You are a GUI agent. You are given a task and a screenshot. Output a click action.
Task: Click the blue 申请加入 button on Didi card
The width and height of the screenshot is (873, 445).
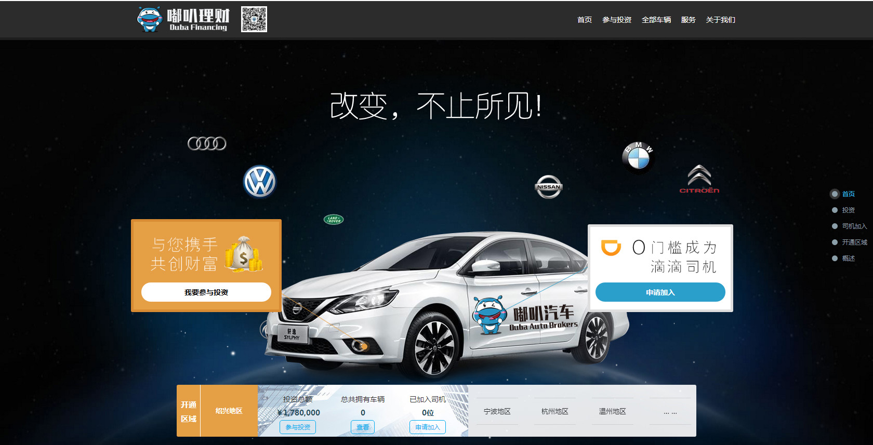660,292
